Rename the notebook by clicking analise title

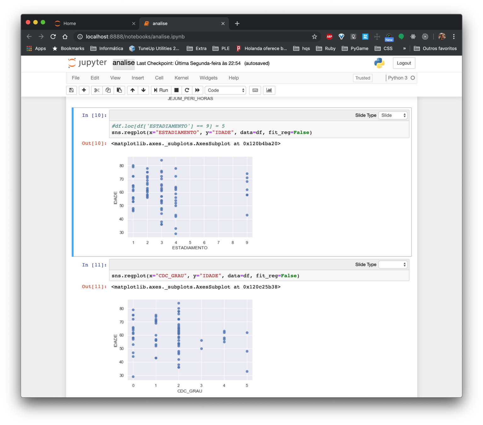click(x=124, y=63)
